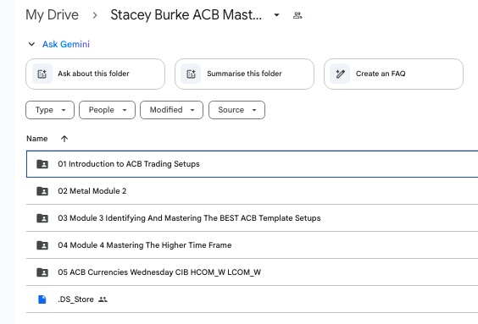Click the sparkle document icon in Ask about this folder
The width and height of the screenshot is (478, 324).
click(x=42, y=74)
